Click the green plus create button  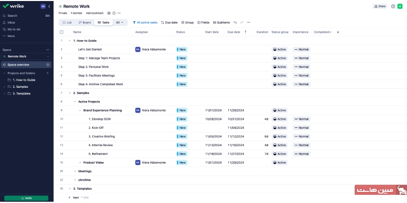pyautogui.click(x=400, y=6)
